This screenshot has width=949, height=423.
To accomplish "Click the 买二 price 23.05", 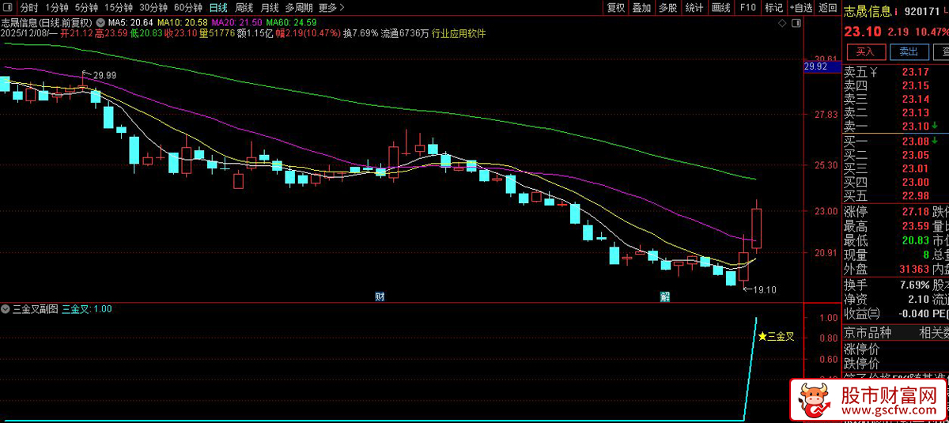I will (915, 154).
